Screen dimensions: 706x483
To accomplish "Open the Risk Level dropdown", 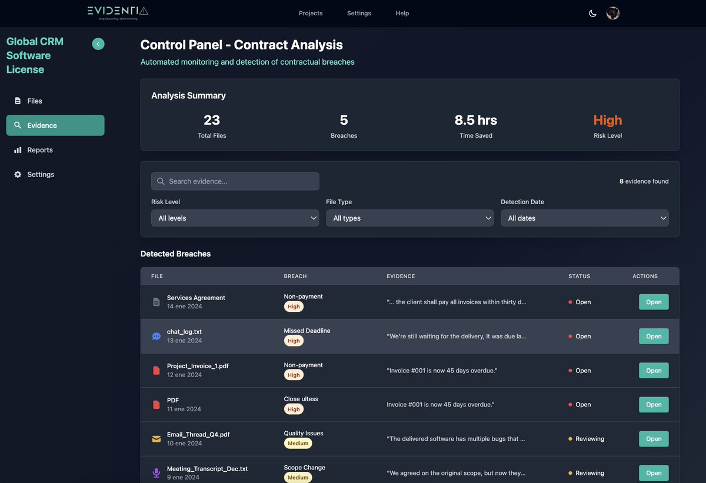I will click(x=235, y=218).
